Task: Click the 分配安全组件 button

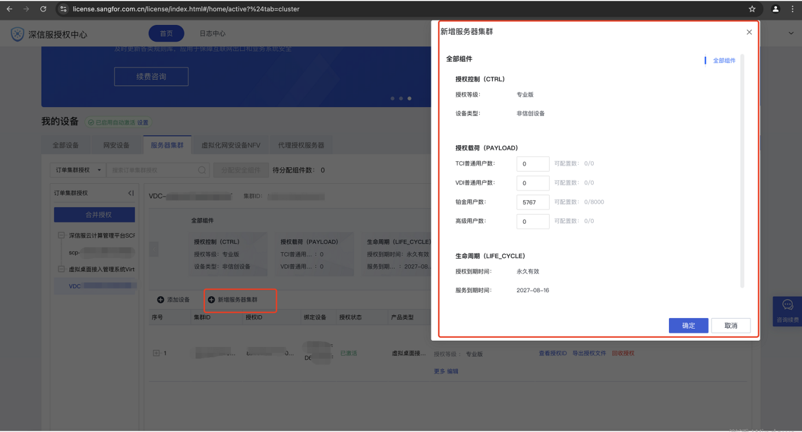Action: [241, 170]
